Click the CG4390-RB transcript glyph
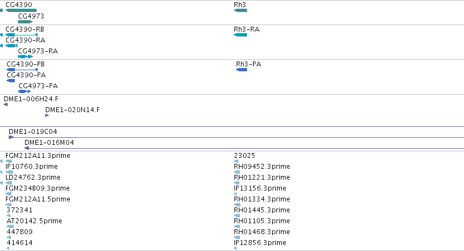Viewport: 464px width, 251px height. point(22,35)
